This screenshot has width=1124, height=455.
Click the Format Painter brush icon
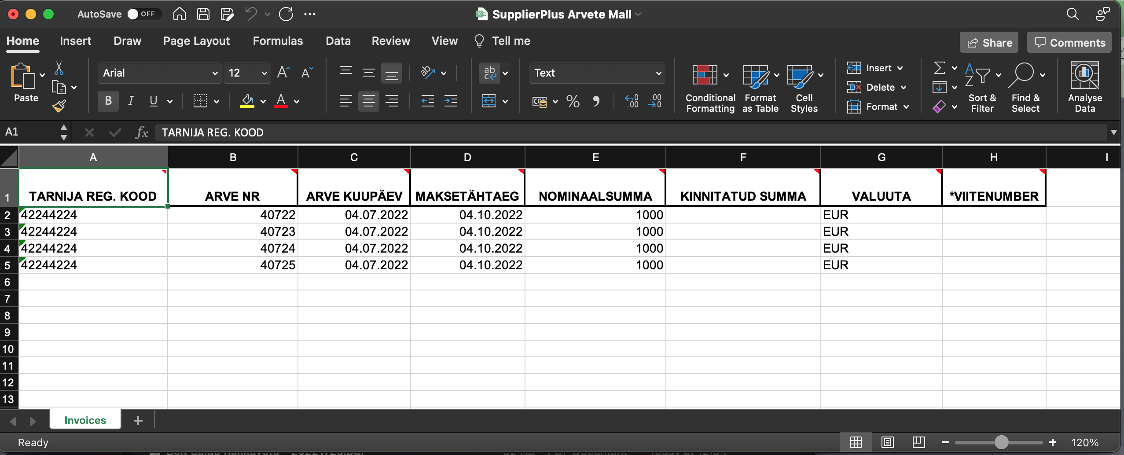pyautogui.click(x=59, y=106)
